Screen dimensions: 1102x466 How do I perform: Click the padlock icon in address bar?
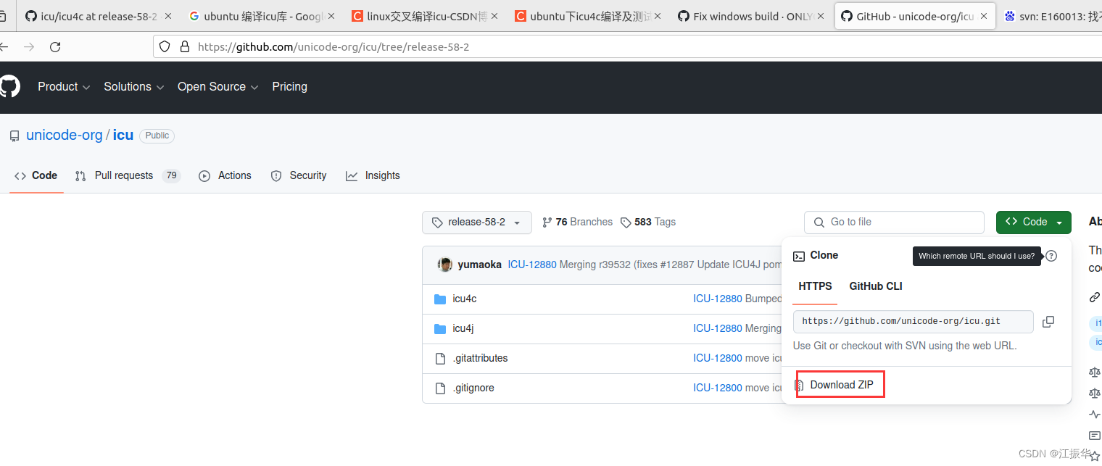[185, 46]
